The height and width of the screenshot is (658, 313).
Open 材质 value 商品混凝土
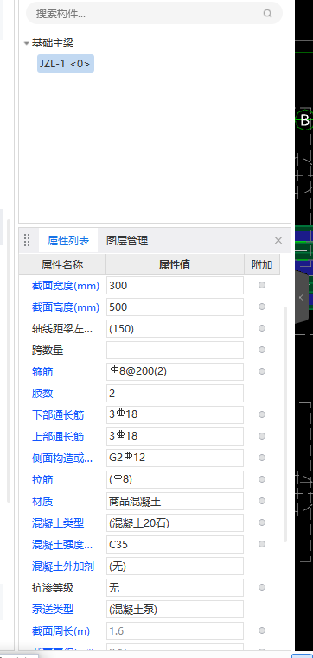click(x=175, y=501)
